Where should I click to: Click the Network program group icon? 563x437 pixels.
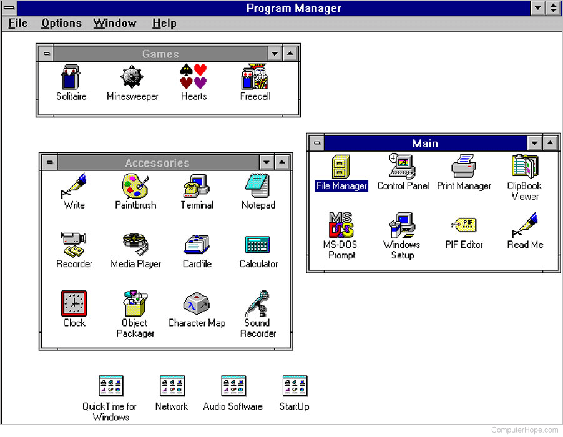click(x=172, y=386)
